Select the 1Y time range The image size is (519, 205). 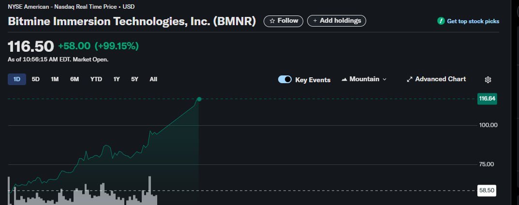click(x=117, y=79)
